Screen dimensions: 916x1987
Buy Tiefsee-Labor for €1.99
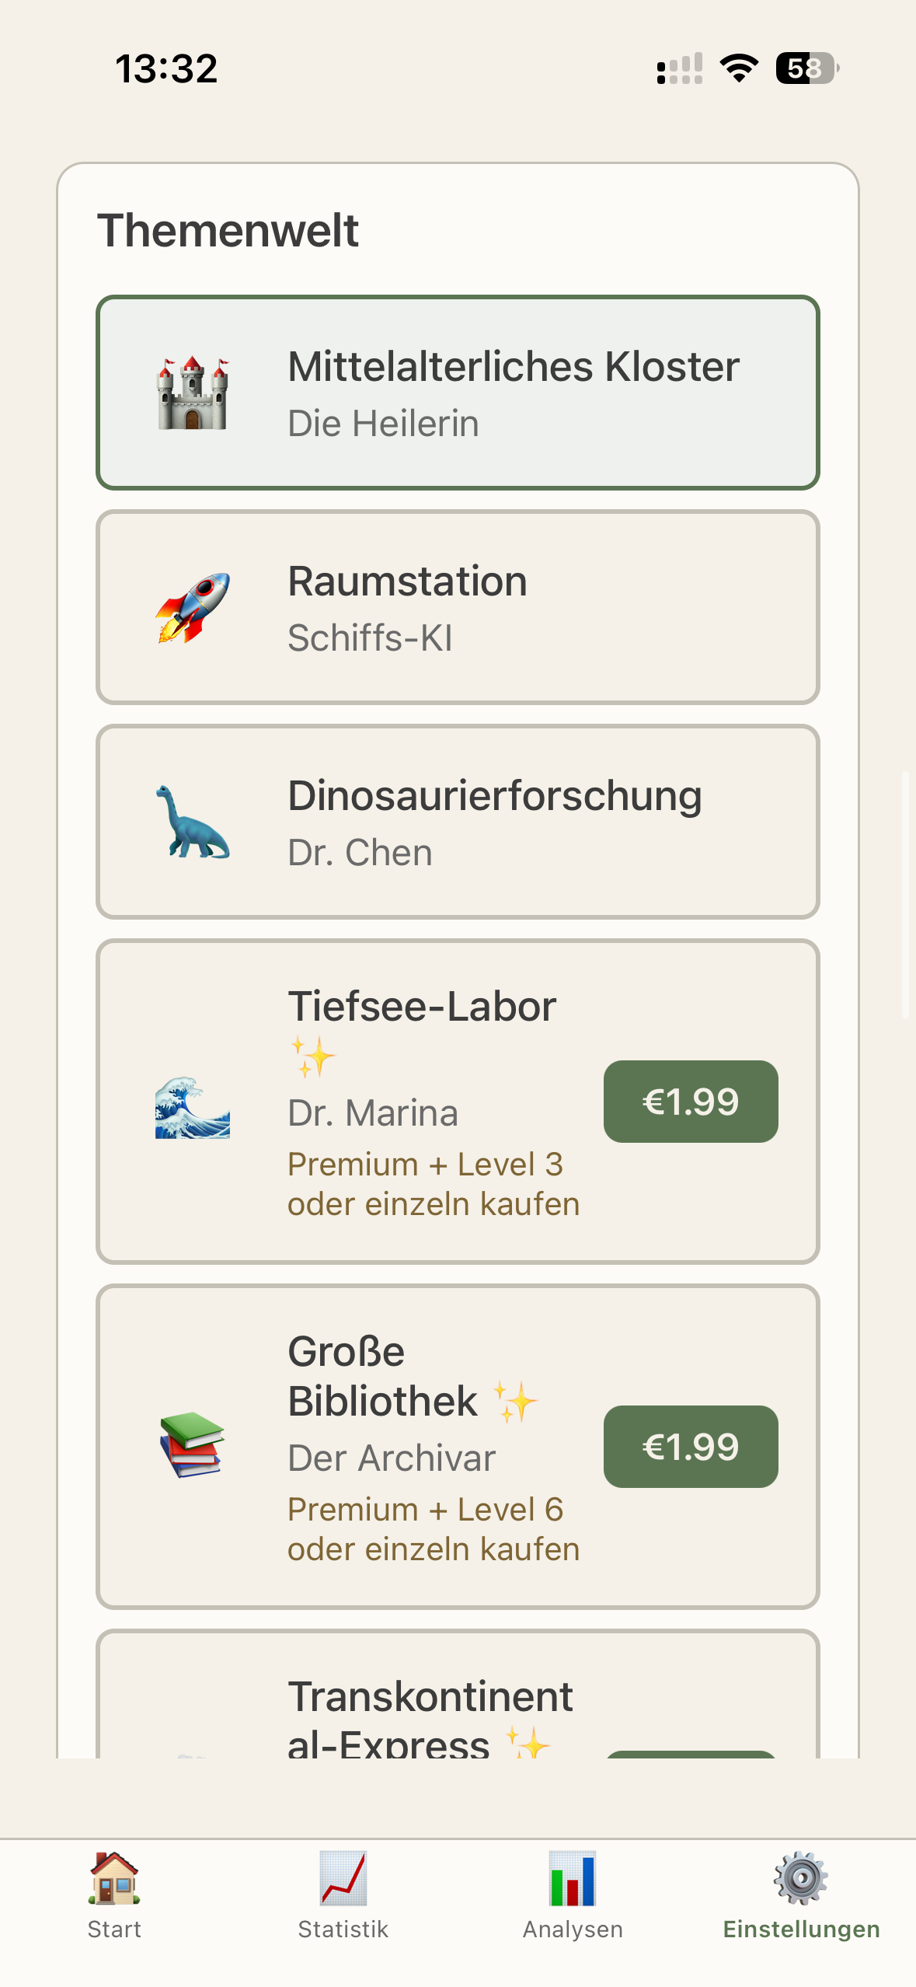coord(691,1102)
